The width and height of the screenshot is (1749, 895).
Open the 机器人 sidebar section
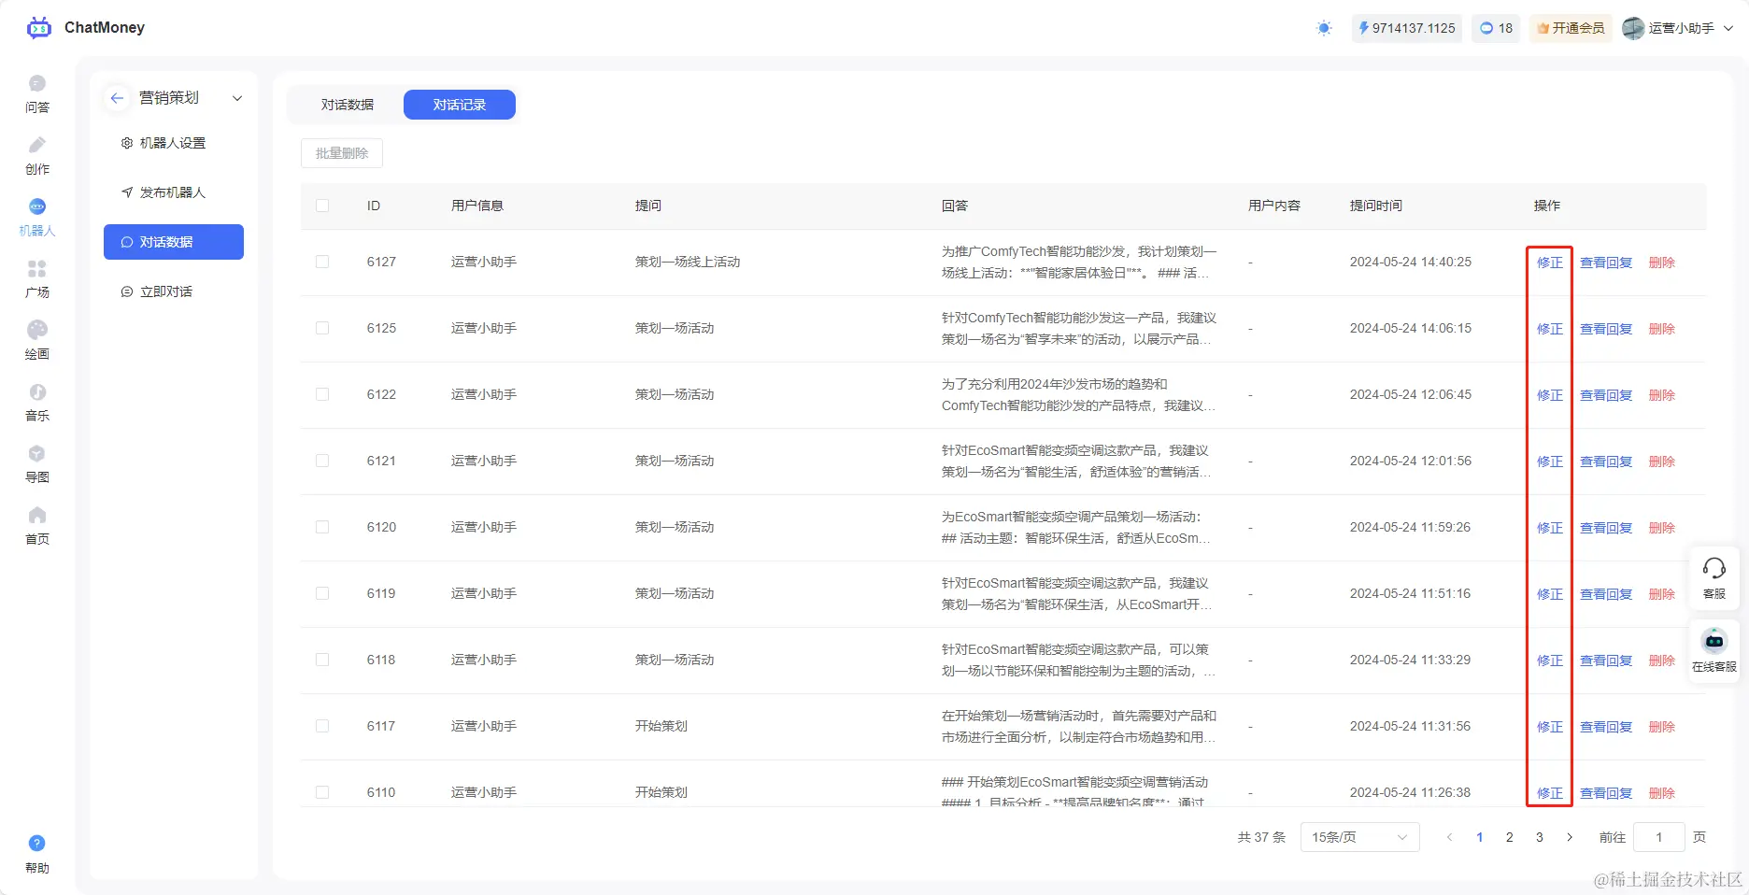pyautogui.click(x=37, y=218)
